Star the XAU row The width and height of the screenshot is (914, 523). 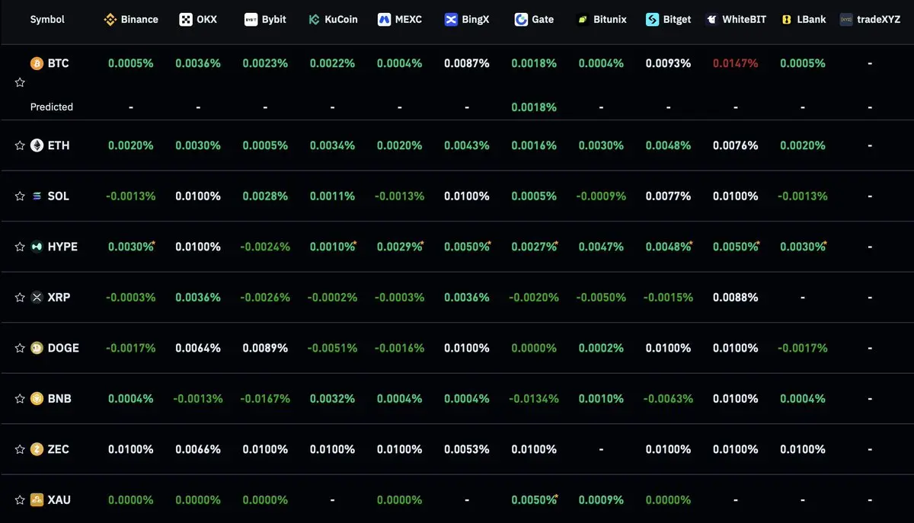[20, 499]
